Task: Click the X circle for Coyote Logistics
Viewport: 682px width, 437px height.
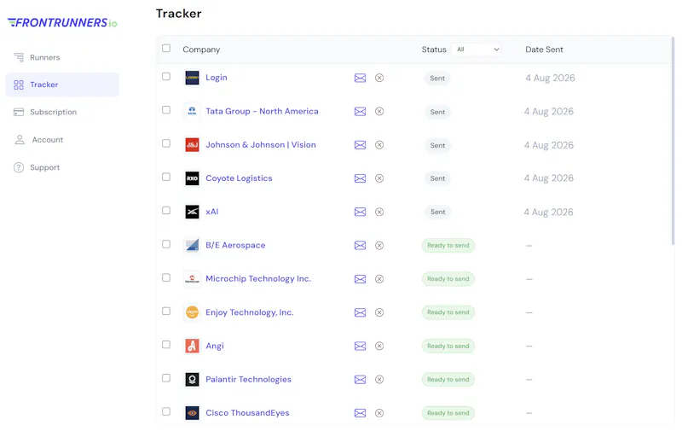Action: pyautogui.click(x=379, y=178)
